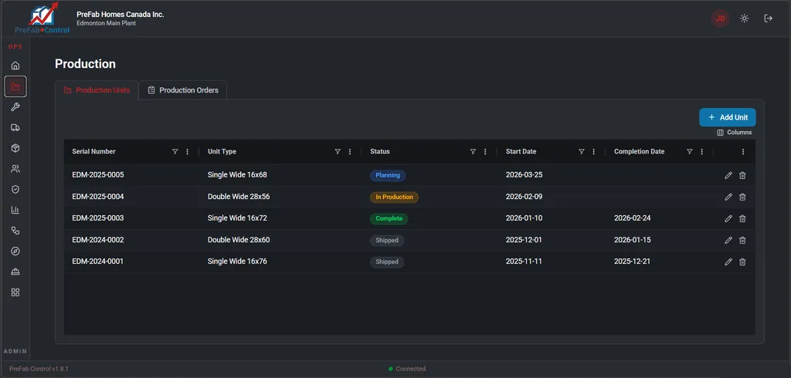
Task: Open the delivery truck sidebar icon
Action: pos(15,127)
